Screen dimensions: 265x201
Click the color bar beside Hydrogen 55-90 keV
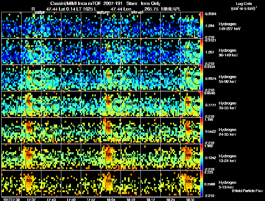(201, 78)
